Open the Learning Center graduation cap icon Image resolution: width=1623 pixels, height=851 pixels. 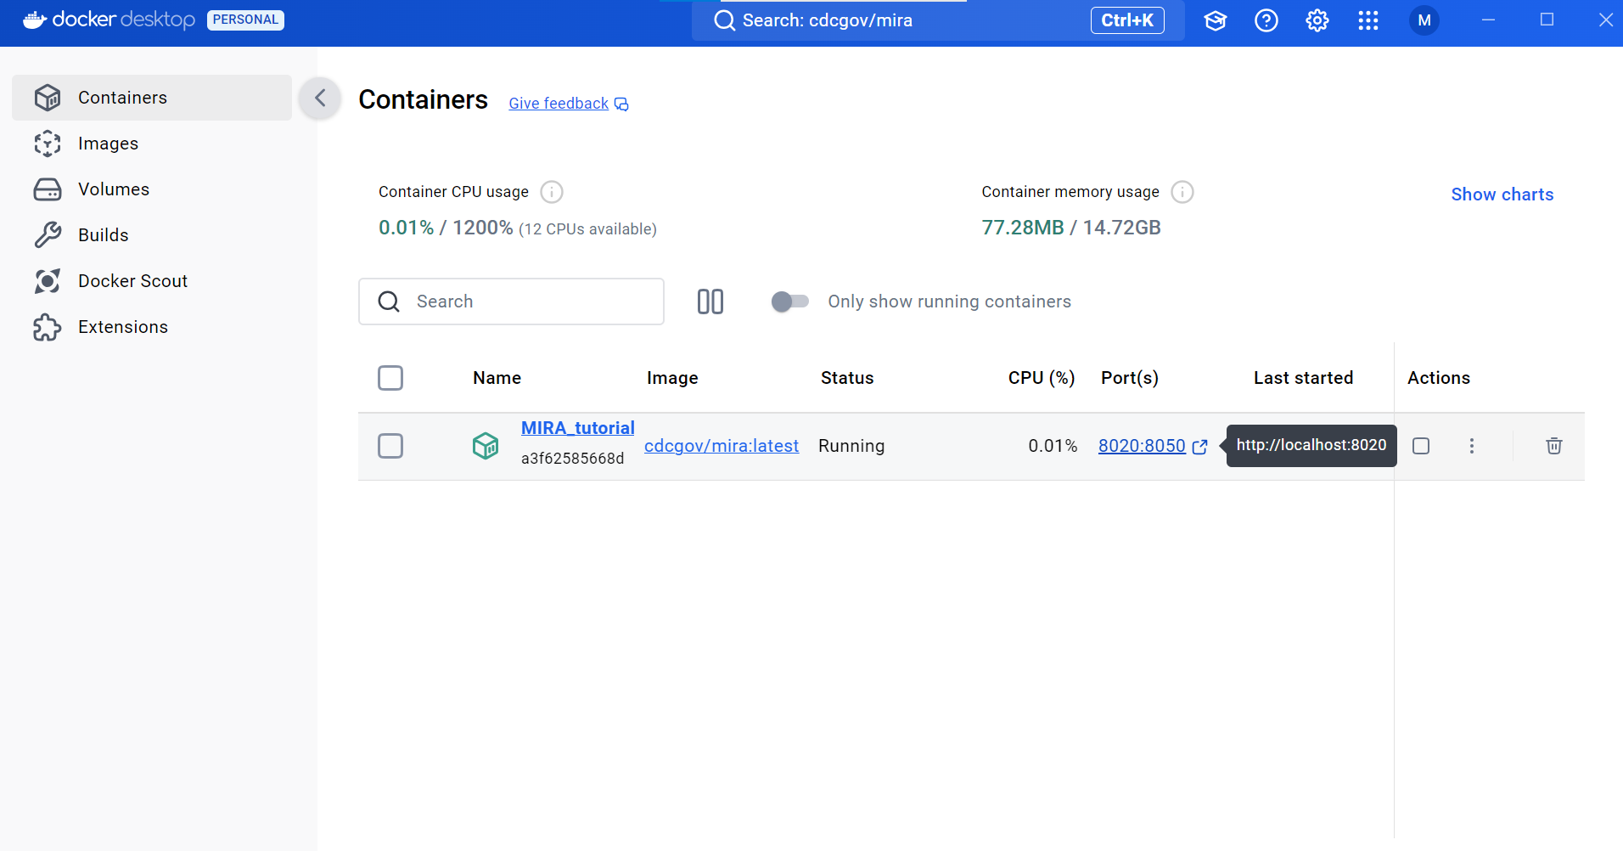(x=1216, y=20)
